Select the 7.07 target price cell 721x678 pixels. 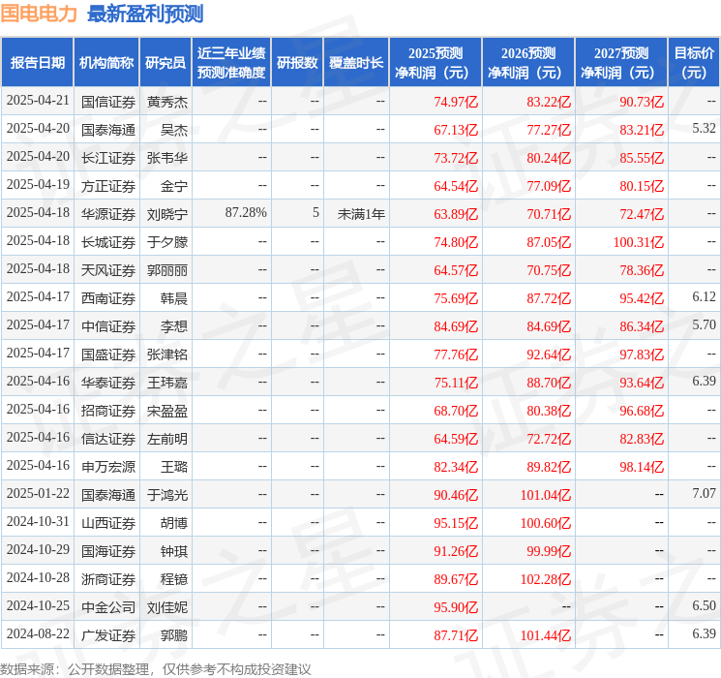[704, 494]
